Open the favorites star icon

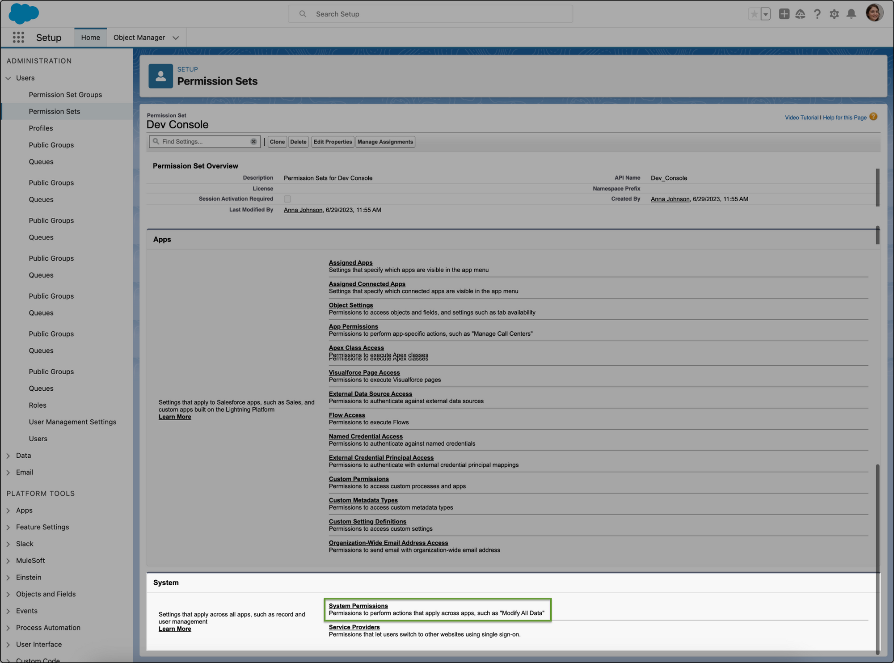pos(754,14)
